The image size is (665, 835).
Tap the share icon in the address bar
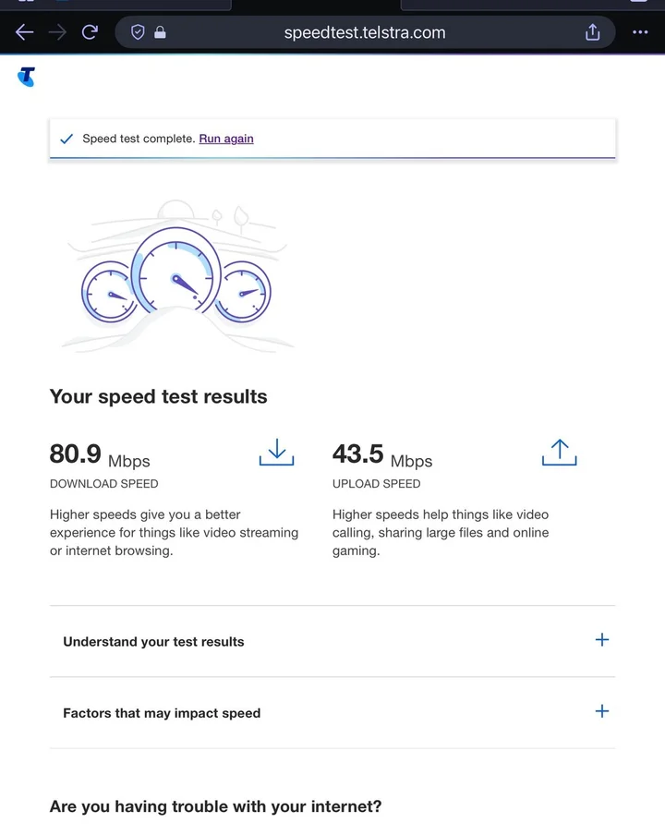click(x=593, y=32)
